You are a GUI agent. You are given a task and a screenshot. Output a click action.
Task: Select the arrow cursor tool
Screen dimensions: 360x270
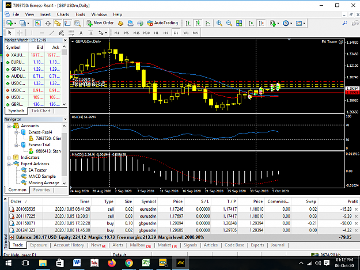[x=10, y=33]
